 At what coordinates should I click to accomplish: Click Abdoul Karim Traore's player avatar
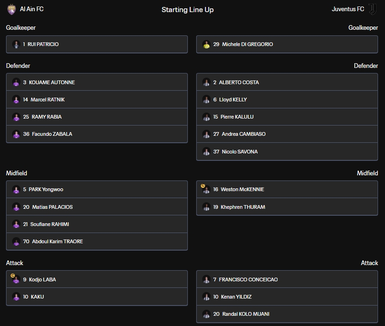click(x=16, y=241)
